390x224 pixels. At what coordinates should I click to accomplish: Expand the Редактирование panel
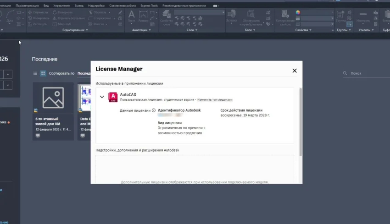tap(75, 30)
